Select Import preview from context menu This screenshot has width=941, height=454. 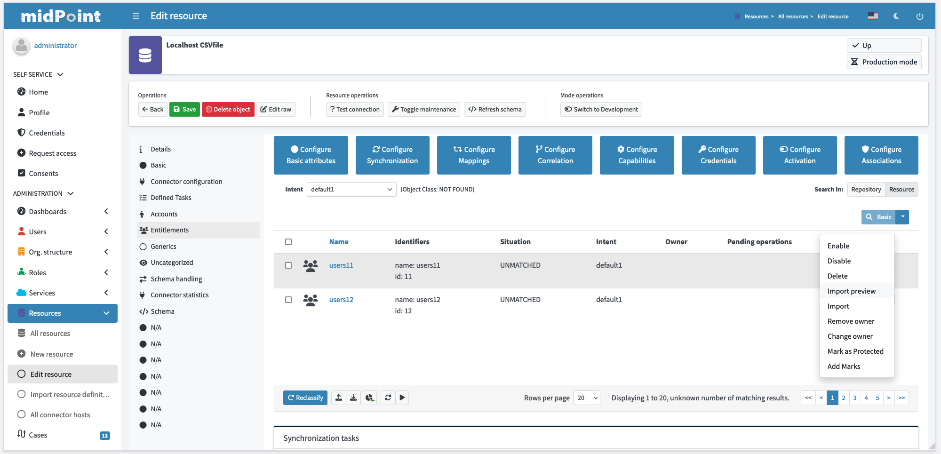(x=851, y=291)
